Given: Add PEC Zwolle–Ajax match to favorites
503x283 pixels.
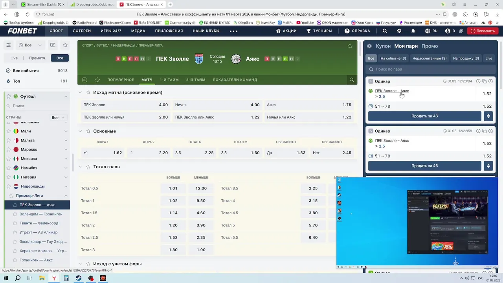Looking at the screenshot, I should tap(350, 46).
